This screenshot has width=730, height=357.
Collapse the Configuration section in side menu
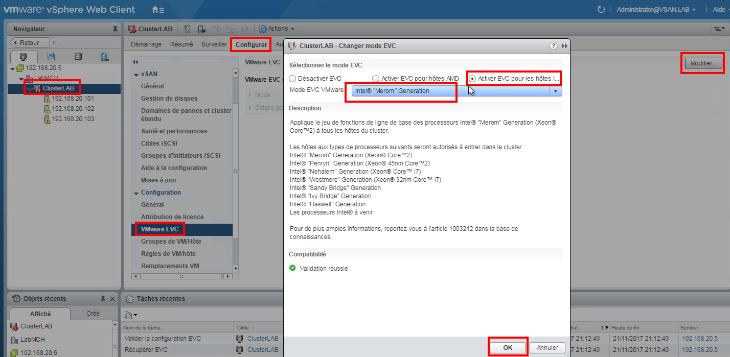point(136,193)
